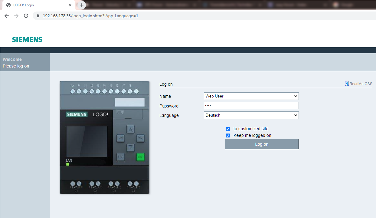The width and height of the screenshot is (376, 218).
Task: Click the browser forward arrow
Action: (x=16, y=16)
